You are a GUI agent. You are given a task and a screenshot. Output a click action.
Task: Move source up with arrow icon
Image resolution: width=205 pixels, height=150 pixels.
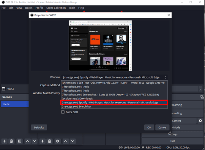point(66,141)
